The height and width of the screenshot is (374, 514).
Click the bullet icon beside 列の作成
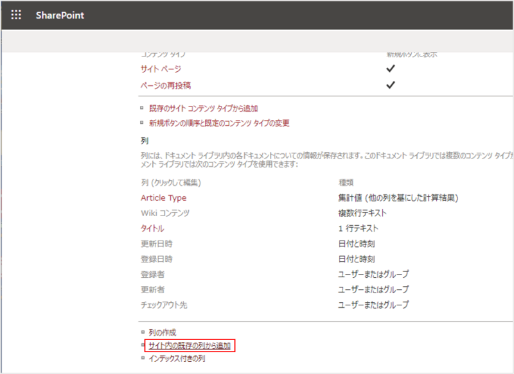143,332
